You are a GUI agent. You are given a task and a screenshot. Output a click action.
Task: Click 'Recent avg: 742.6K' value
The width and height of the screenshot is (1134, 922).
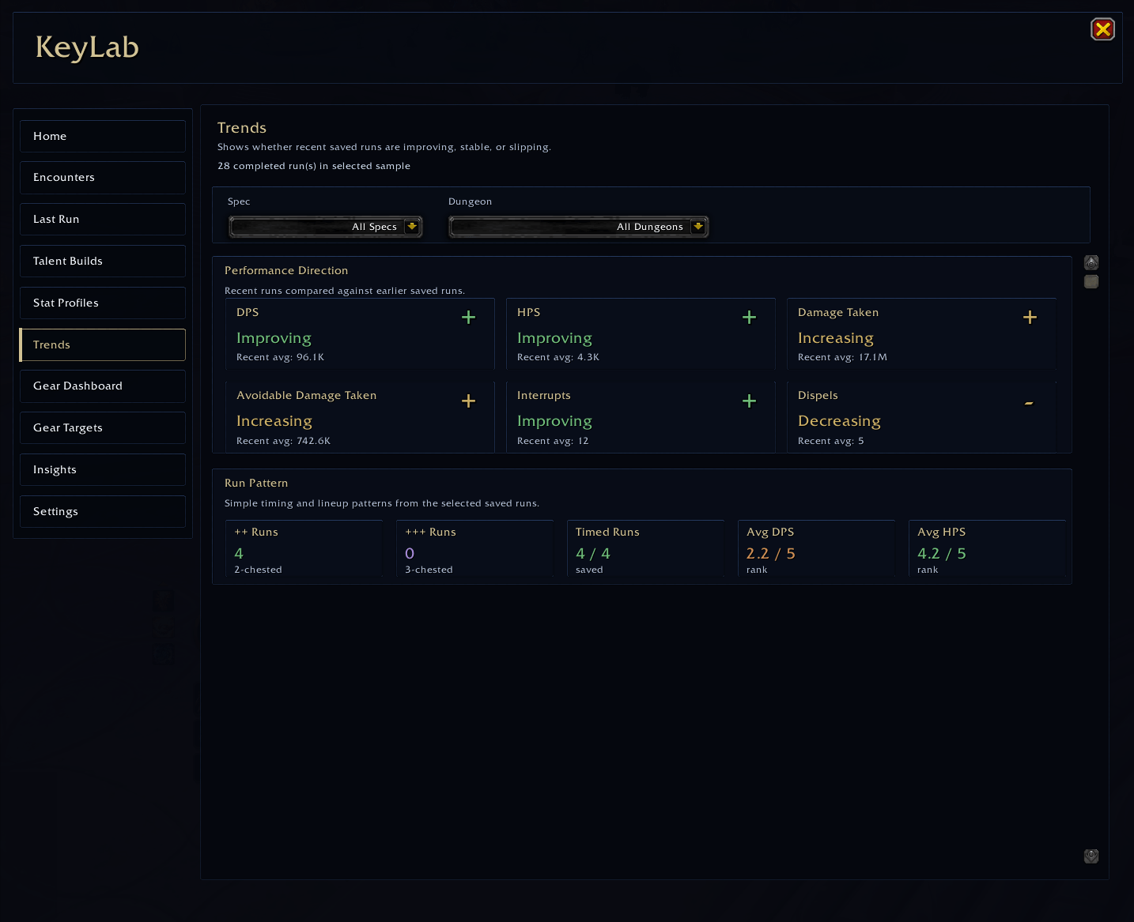(283, 441)
